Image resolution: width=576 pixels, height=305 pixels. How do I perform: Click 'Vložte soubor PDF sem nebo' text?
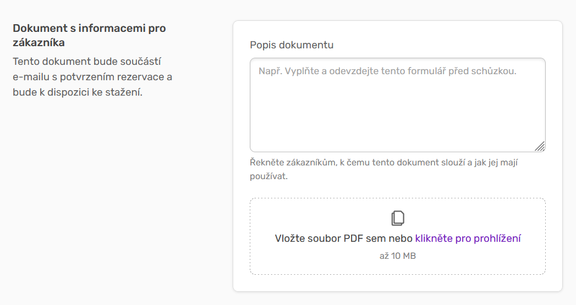(x=343, y=239)
